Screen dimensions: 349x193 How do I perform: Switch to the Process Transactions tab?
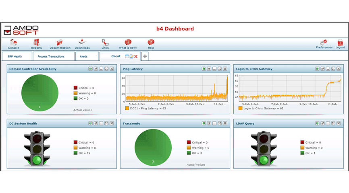pos(54,56)
